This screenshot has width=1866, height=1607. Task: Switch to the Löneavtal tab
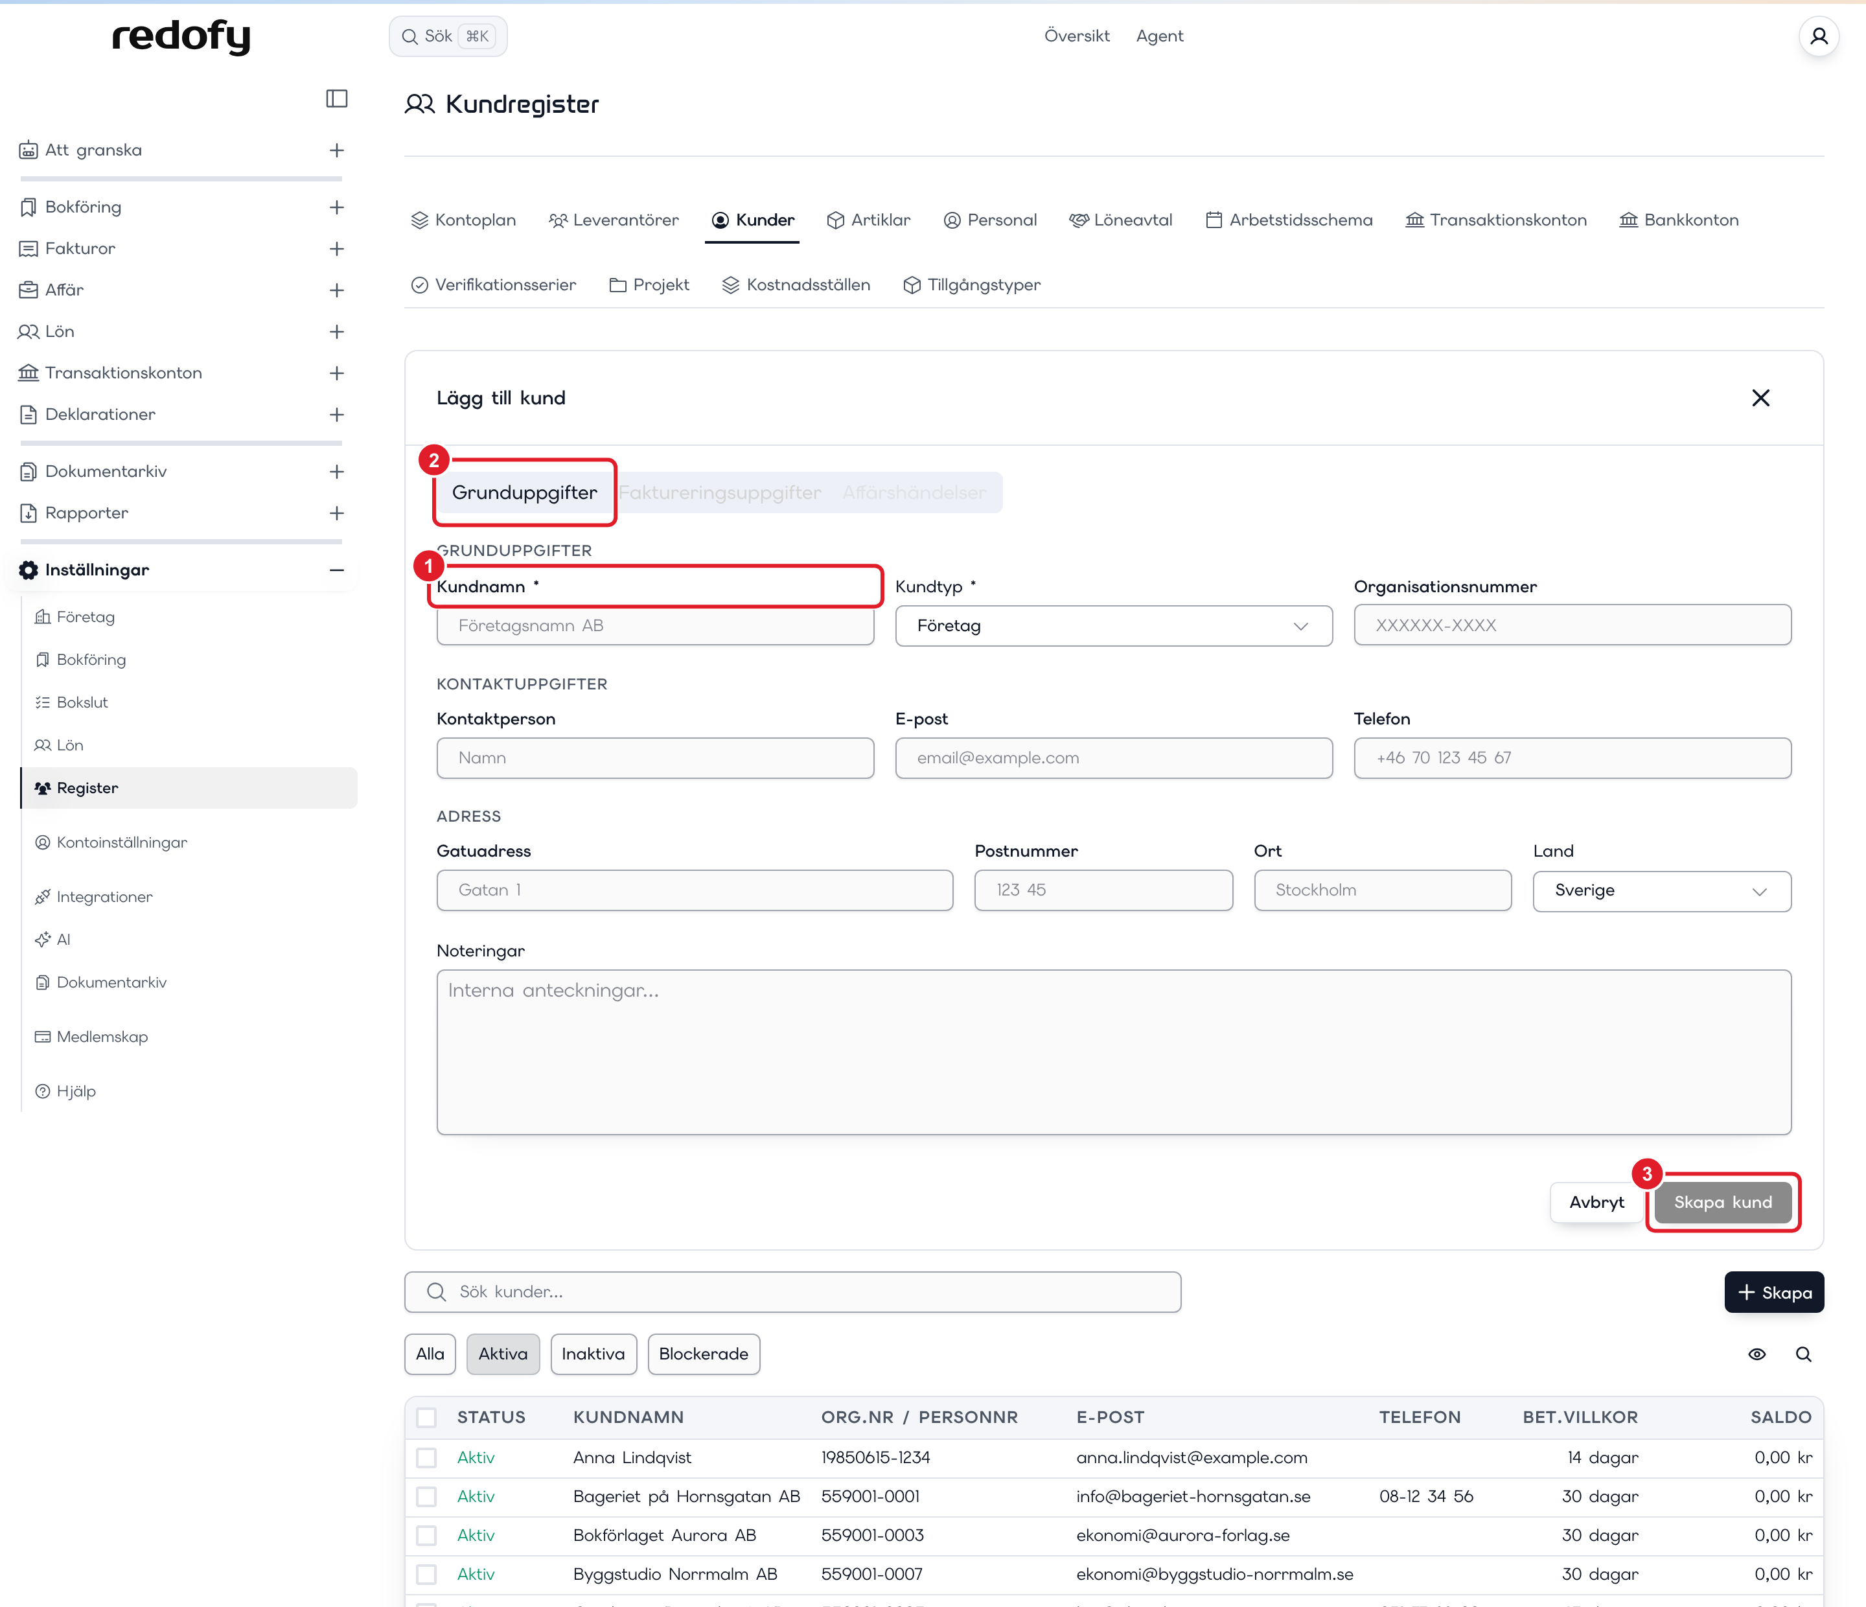pos(1120,220)
